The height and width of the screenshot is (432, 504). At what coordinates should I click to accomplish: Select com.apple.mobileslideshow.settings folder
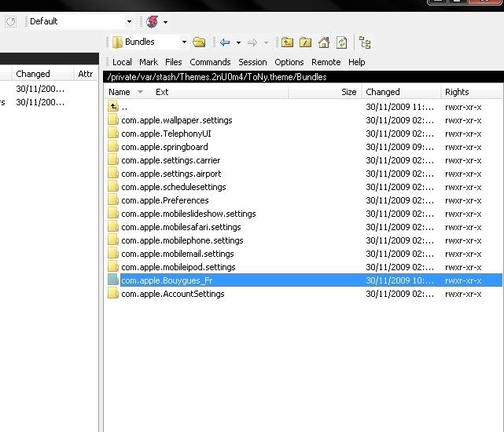(x=189, y=214)
